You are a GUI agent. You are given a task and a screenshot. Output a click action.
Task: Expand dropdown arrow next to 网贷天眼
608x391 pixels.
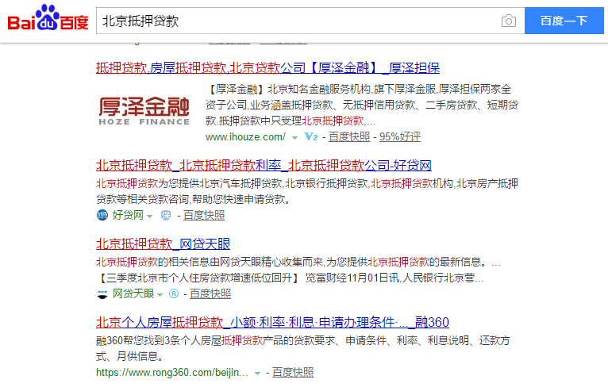click(160, 295)
